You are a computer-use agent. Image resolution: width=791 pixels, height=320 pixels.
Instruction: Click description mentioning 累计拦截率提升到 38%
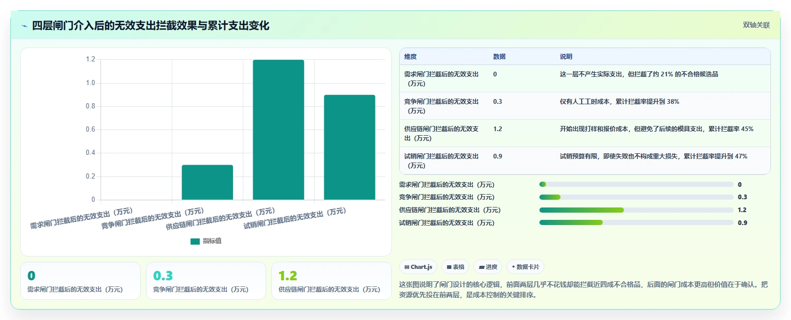click(x=619, y=102)
